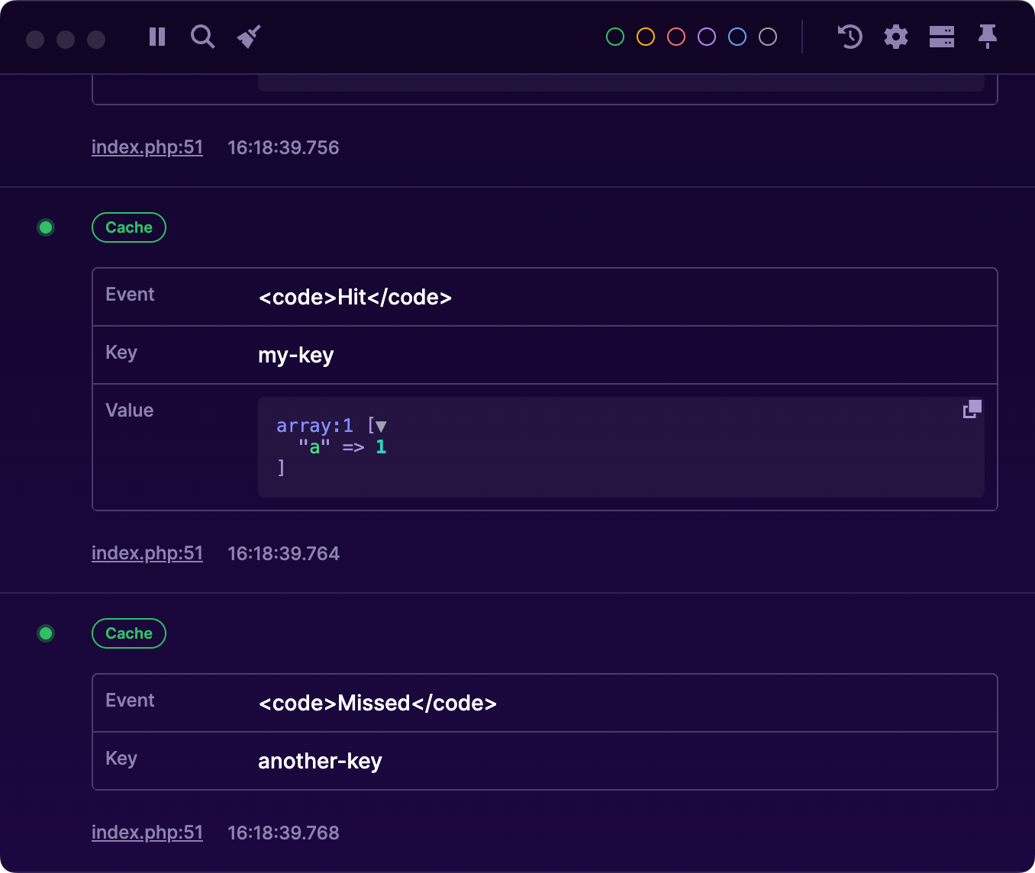Click the green status dot beside the Hit entry
Screen dimensions: 1035x873
(46, 227)
